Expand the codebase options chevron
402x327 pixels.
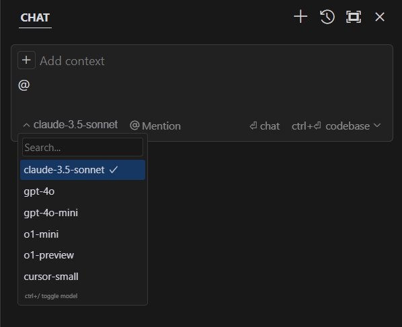(x=377, y=126)
